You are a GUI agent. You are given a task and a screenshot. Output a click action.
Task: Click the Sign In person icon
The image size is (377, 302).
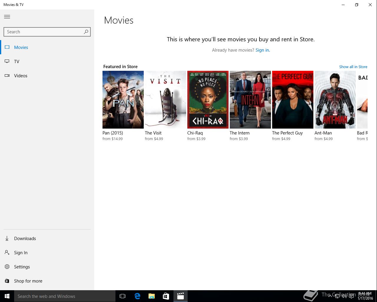point(7,252)
